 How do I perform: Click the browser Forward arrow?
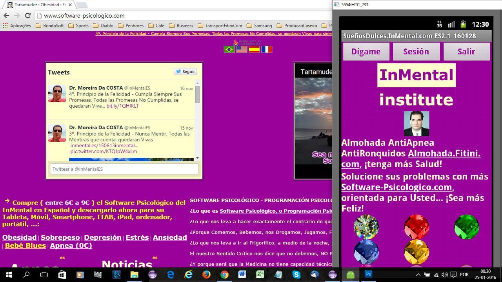[x=17, y=16]
